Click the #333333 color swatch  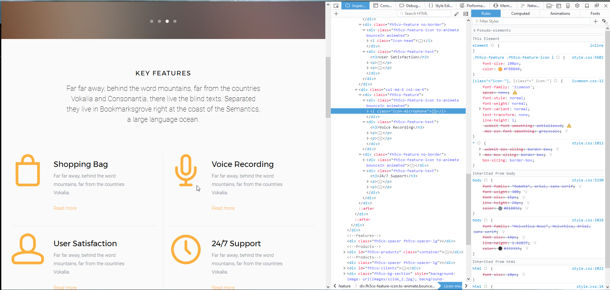click(x=500, y=248)
